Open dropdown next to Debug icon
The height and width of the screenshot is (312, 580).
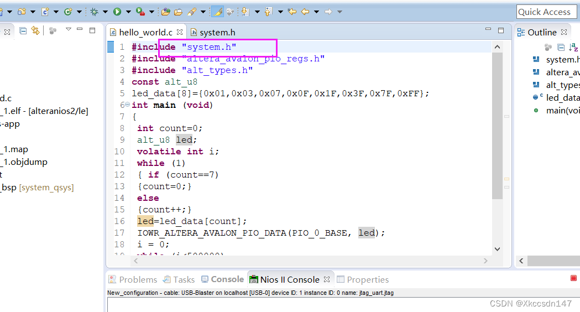tap(106, 12)
